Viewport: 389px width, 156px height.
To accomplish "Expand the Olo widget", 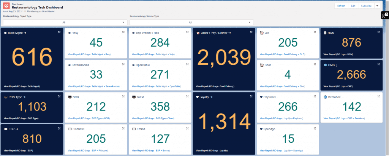I will (x=315, y=32).
